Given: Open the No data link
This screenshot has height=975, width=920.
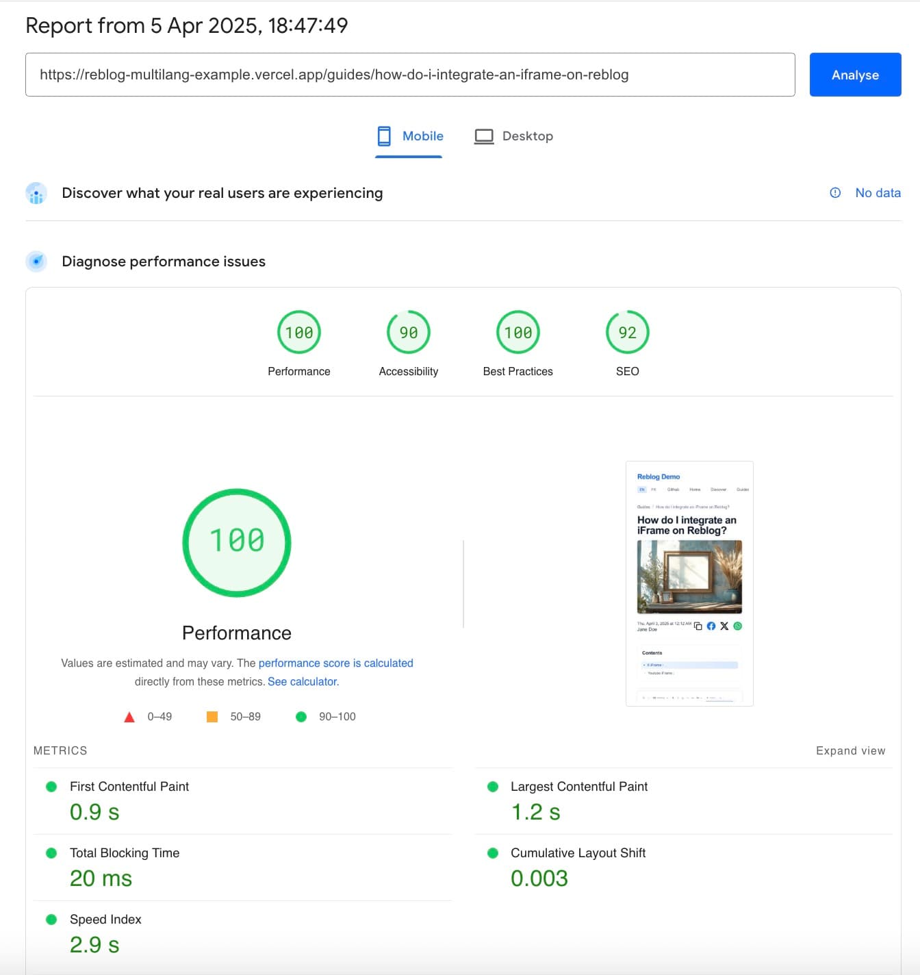Looking at the screenshot, I should (x=878, y=193).
